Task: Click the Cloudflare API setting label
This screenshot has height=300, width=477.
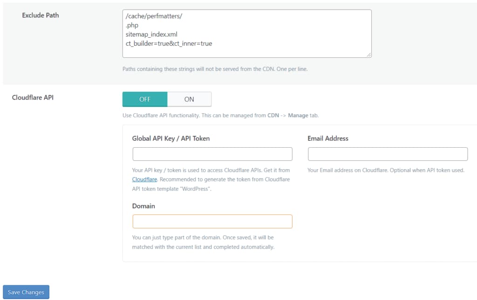Action: tap(33, 97)
